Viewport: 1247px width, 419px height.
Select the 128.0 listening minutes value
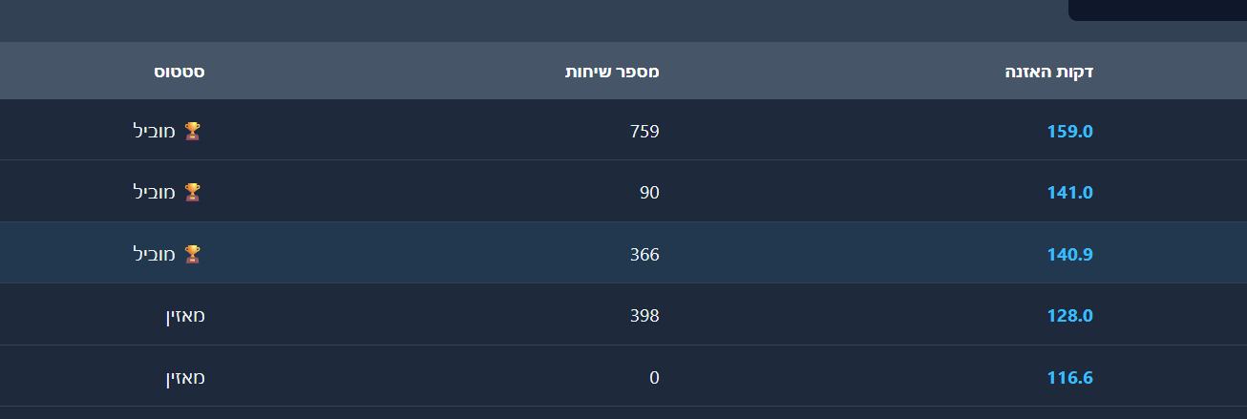tap(1069, 315)
